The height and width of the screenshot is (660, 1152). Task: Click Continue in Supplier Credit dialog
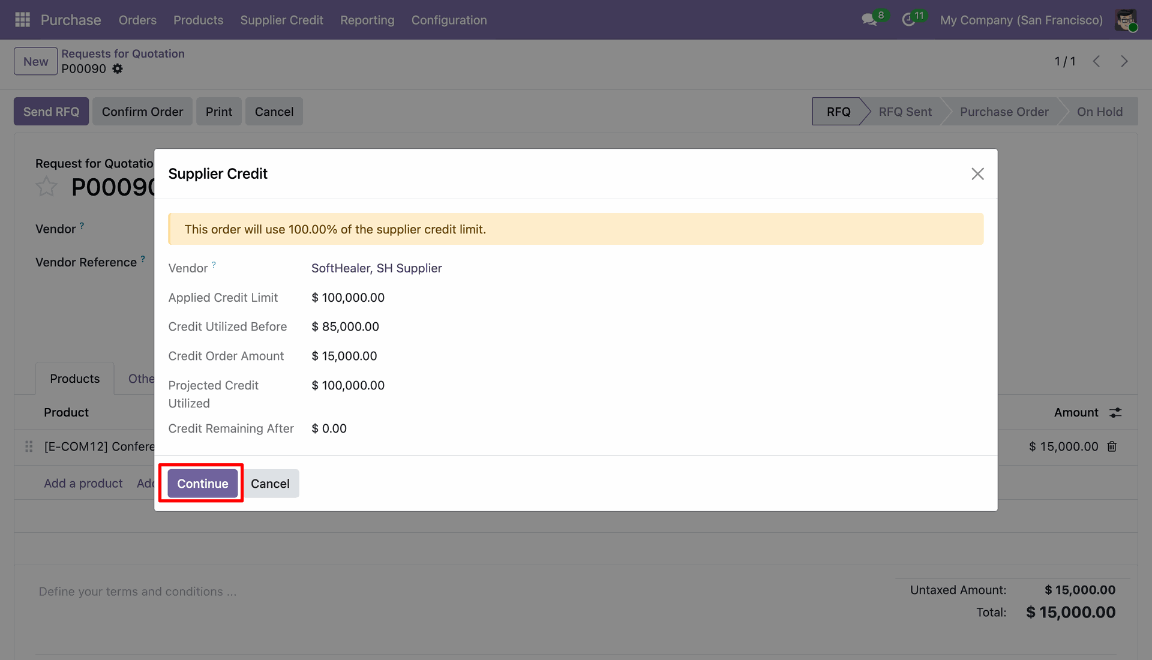point(202,484)
